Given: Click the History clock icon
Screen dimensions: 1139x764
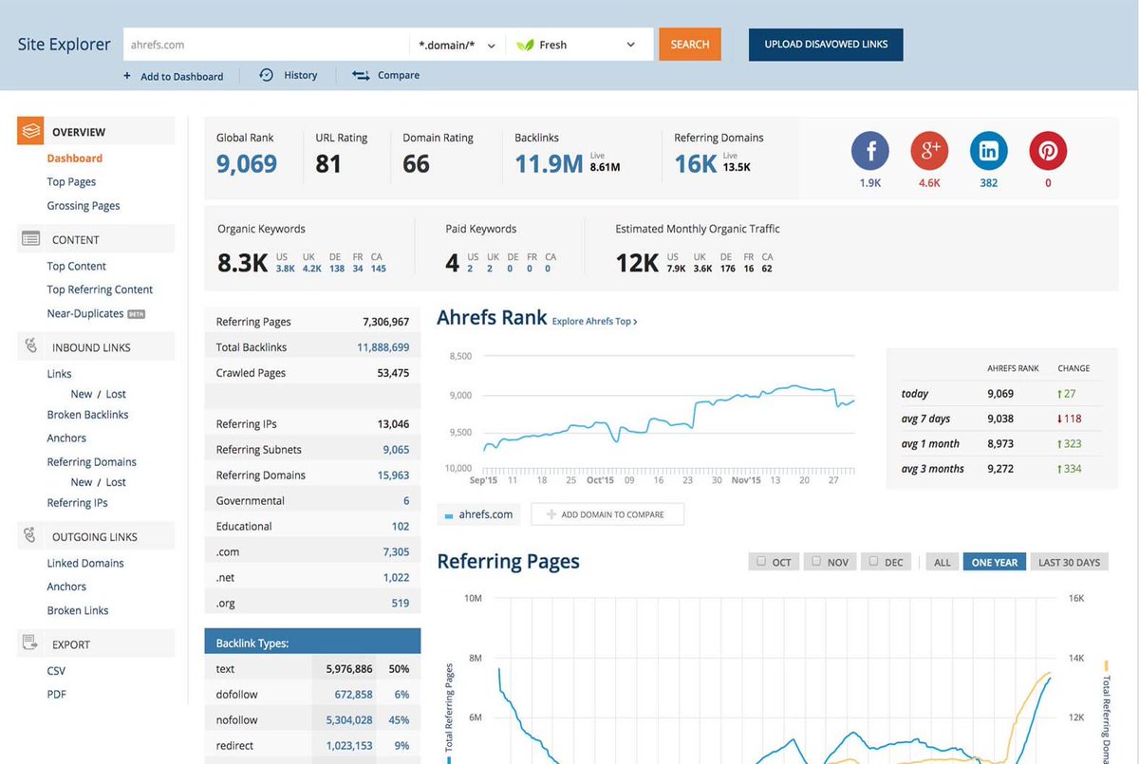Looking at the screenshot, I should coord(267,75).
